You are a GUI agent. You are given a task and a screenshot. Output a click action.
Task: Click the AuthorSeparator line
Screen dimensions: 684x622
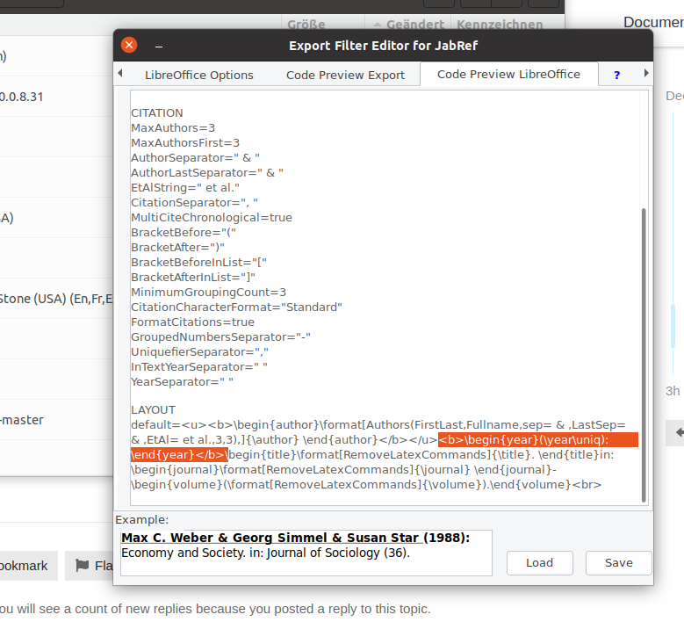tap(196, 157)
